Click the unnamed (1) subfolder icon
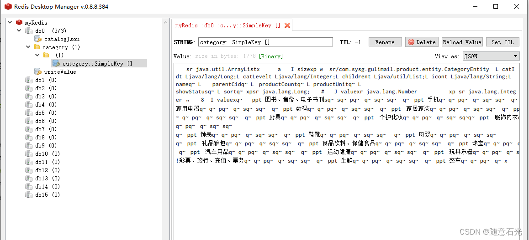 coord(46,55)
